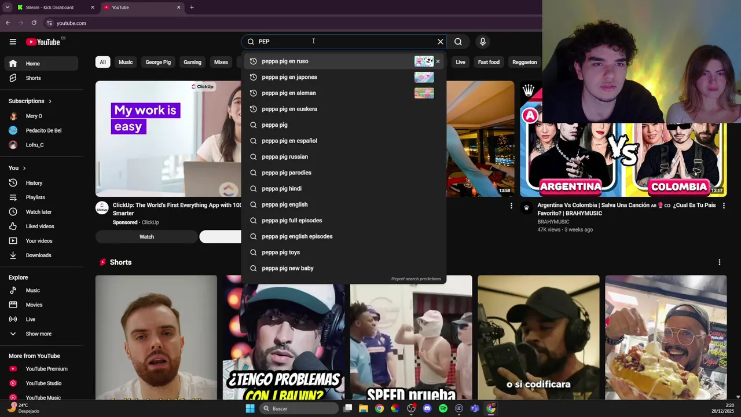The image size is (741, 417).
Task: Open History in the sidebar
Action: pos(41,183)
